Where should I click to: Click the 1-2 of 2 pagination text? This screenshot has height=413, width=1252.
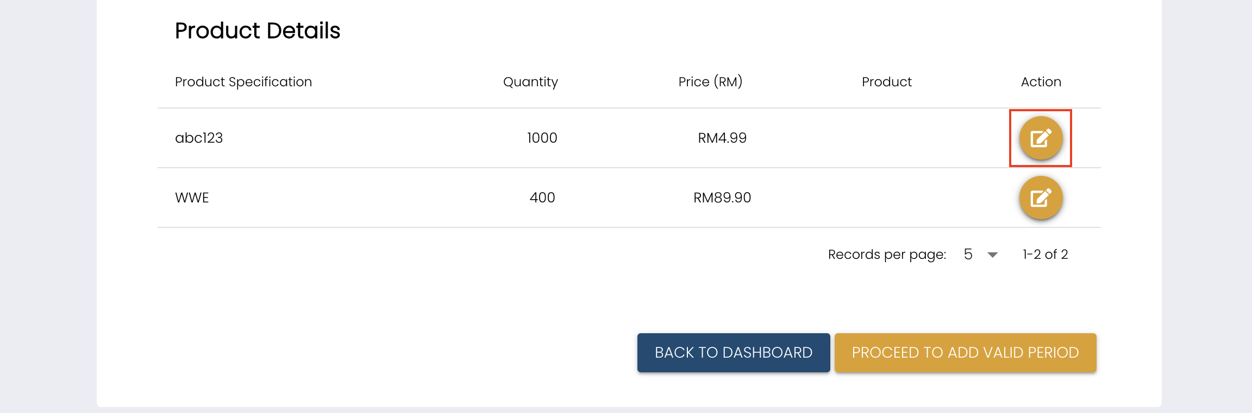click(1045, 255)
